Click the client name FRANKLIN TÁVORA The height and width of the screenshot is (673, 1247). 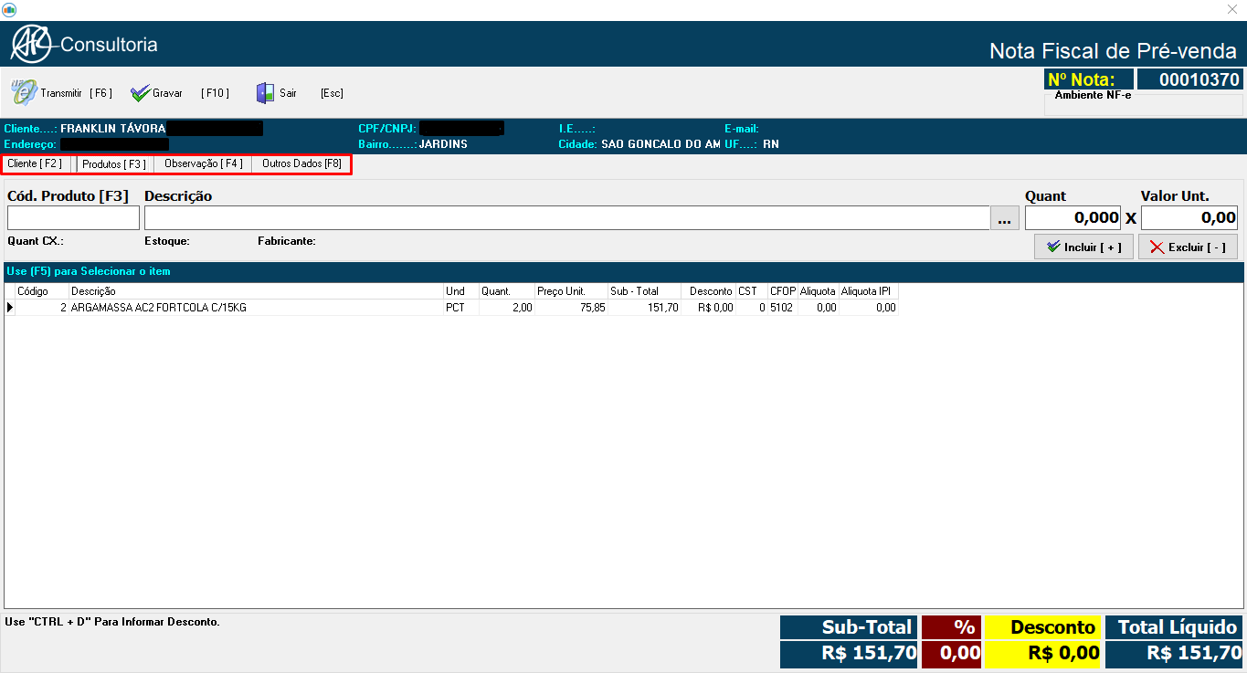(113, 129)
